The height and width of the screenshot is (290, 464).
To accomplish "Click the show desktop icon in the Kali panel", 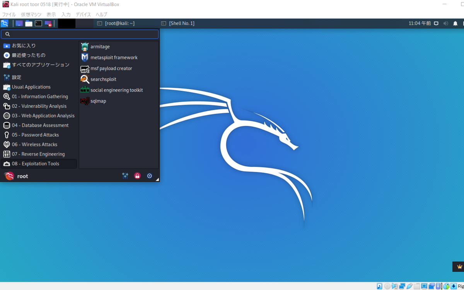I will (x=19, y=24).
